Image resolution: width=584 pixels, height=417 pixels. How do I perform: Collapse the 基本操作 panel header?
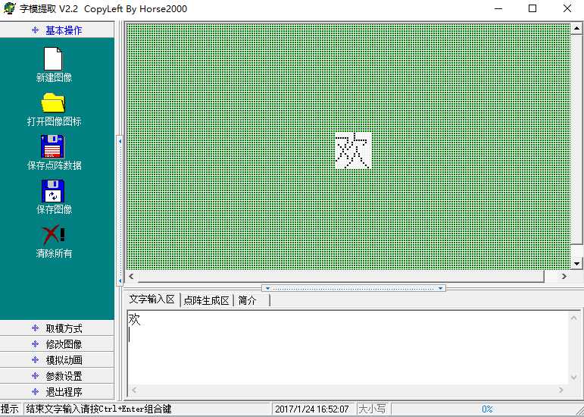[x=57, y=30]
